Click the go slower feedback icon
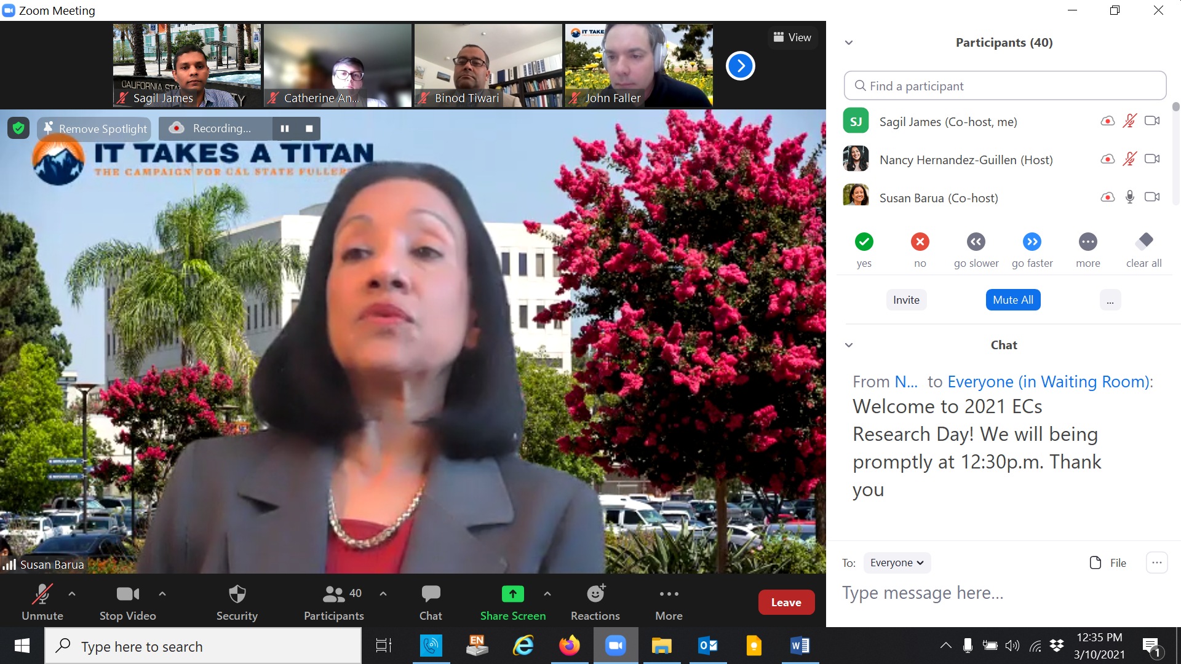The height and width of the screenshot is (664, 1181). [x=976, y=242]
